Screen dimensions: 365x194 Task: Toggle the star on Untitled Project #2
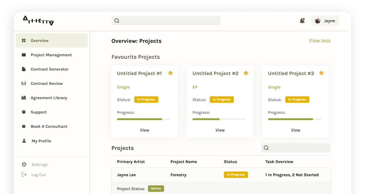(246, 73)
